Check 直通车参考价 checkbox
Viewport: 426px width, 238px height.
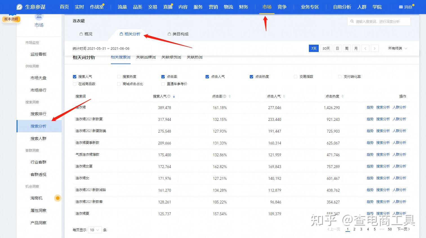(x=163, y=84)
